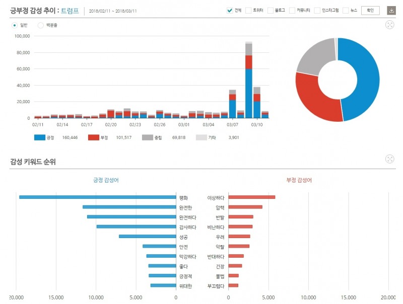Expand the keyword ranking chart fullscreen
This screenshot has height=304, width=403.
click(389, 159)
